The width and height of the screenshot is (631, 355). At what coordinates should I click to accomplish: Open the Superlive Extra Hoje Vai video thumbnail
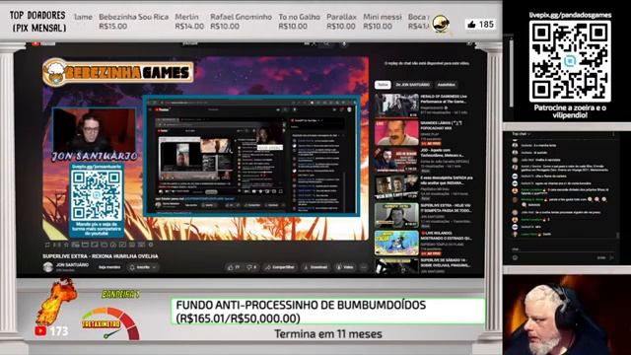[396, 215]
